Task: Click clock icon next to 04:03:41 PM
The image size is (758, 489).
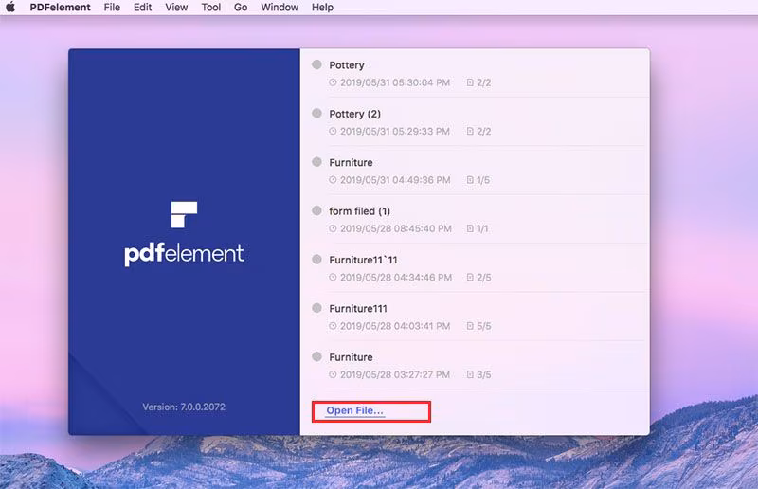Action: (x=333, y=326)
